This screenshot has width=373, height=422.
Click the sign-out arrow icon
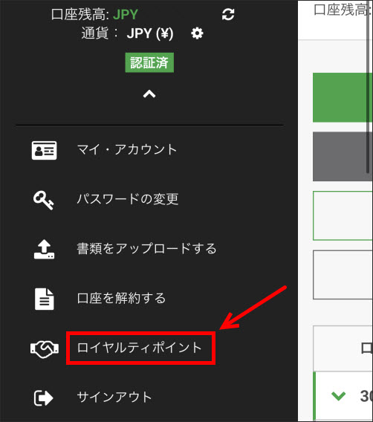(x=44, y=398)
